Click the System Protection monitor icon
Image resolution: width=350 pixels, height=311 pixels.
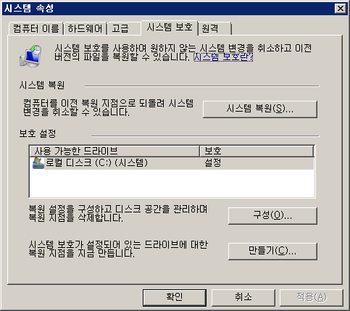30,56
